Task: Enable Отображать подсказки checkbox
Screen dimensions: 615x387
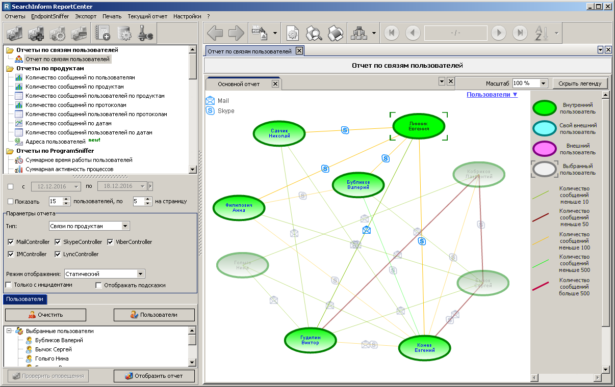Action: [x=99, y=285]
